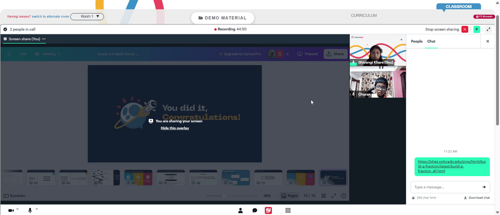
Task: Switch to the CLASSROOM tab
Action: 458,6
